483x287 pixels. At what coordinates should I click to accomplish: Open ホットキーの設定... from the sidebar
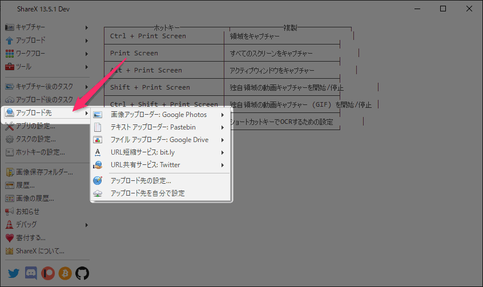[x=41, y=152]
